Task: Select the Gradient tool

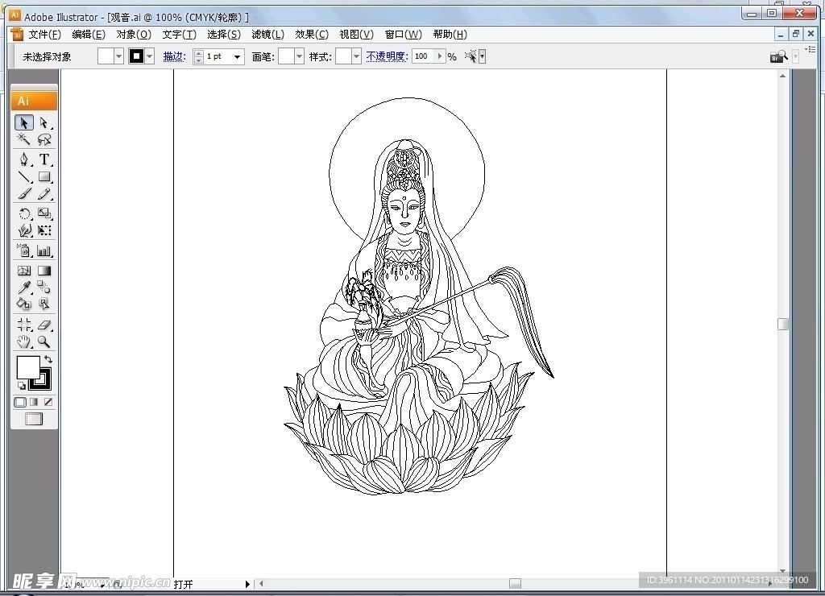Action: pos(44,271)
